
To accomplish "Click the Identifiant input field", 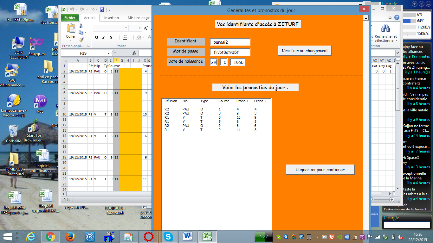I will 230,42.
